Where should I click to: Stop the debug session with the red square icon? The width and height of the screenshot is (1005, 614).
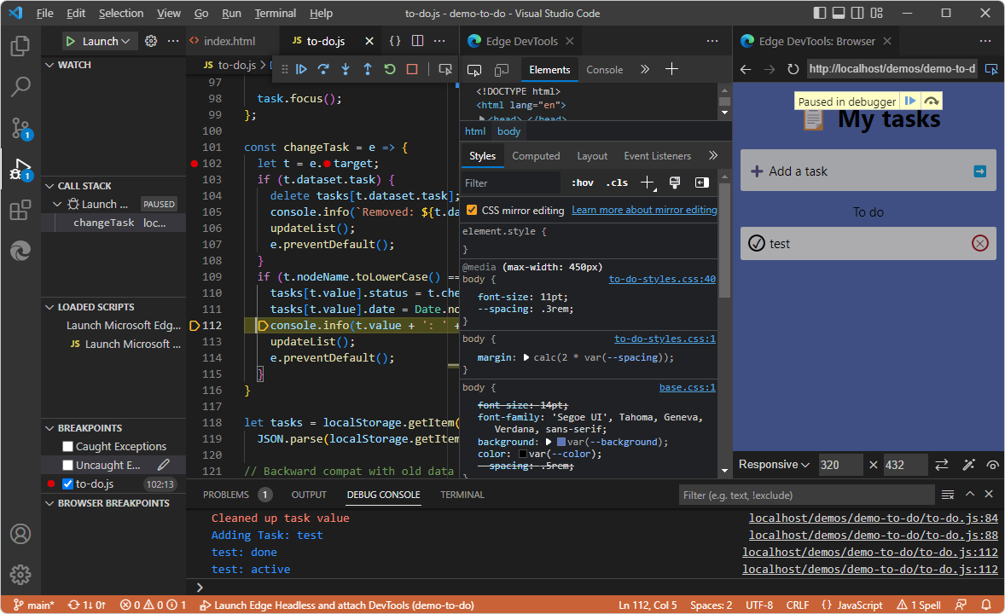point(412,69)
